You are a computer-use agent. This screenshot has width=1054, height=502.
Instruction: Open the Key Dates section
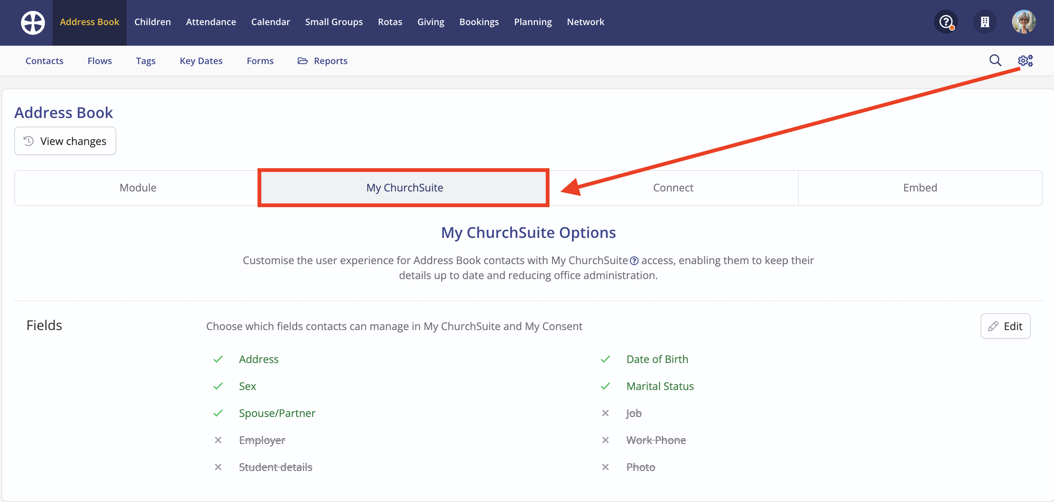(x=201, y=61)
